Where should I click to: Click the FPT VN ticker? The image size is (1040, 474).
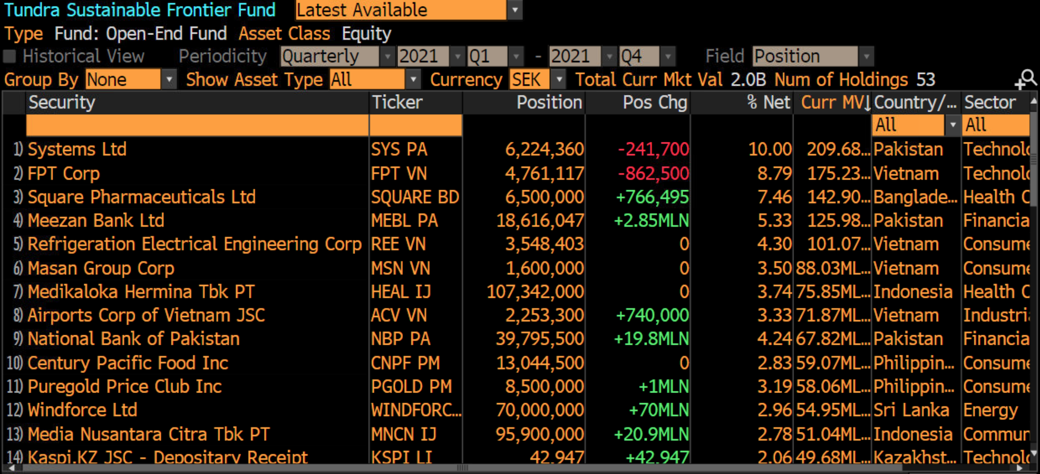point(399,174)
